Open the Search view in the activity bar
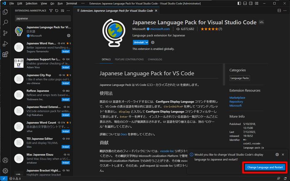Screen dimensions: 290x181 [5, 22]
